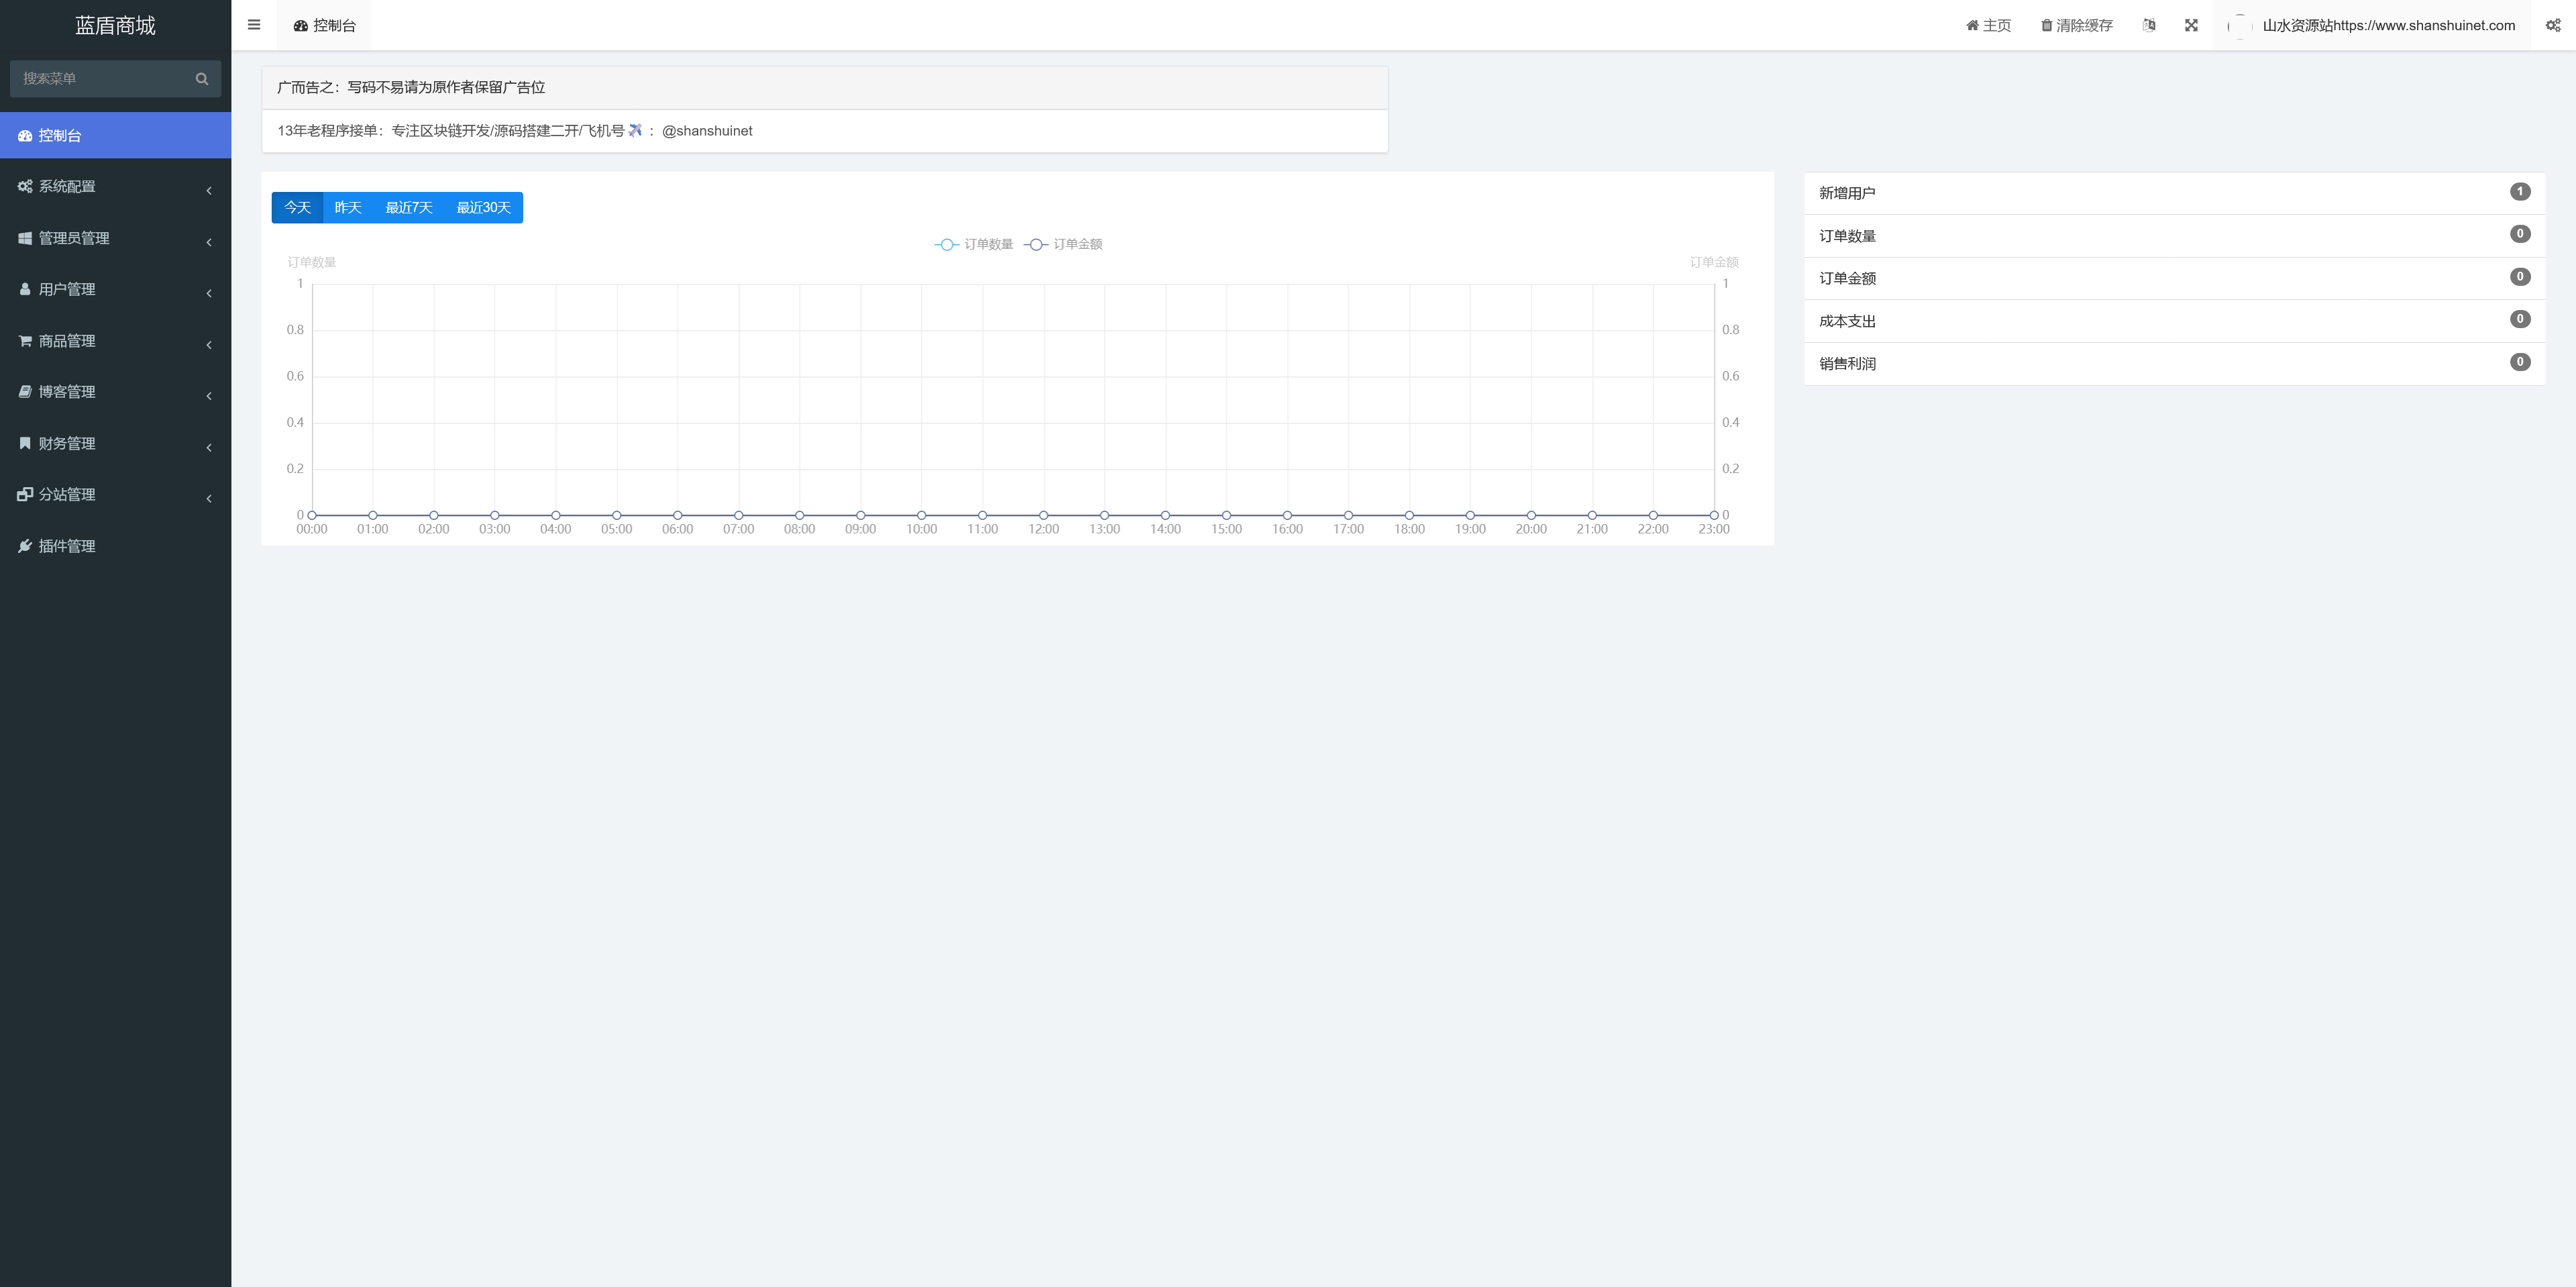The height and width of the screenshot is (1287, 2576).
Task: Click the search magnifier icon in sidebar
Action: 202,79
